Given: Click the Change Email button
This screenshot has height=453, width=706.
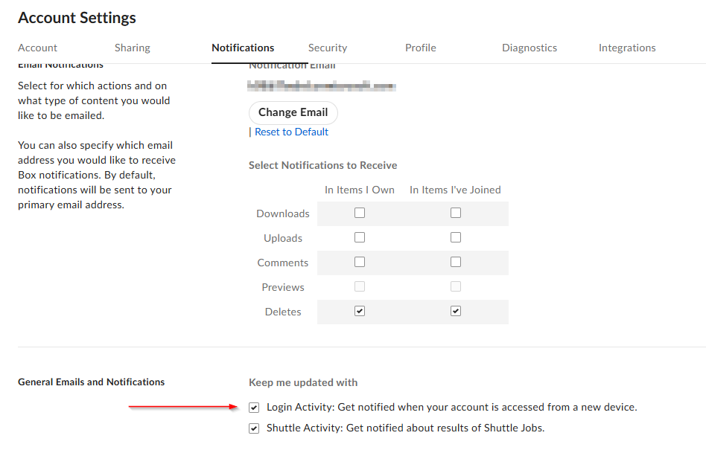Looking at the screenshot, I should 293,112.
